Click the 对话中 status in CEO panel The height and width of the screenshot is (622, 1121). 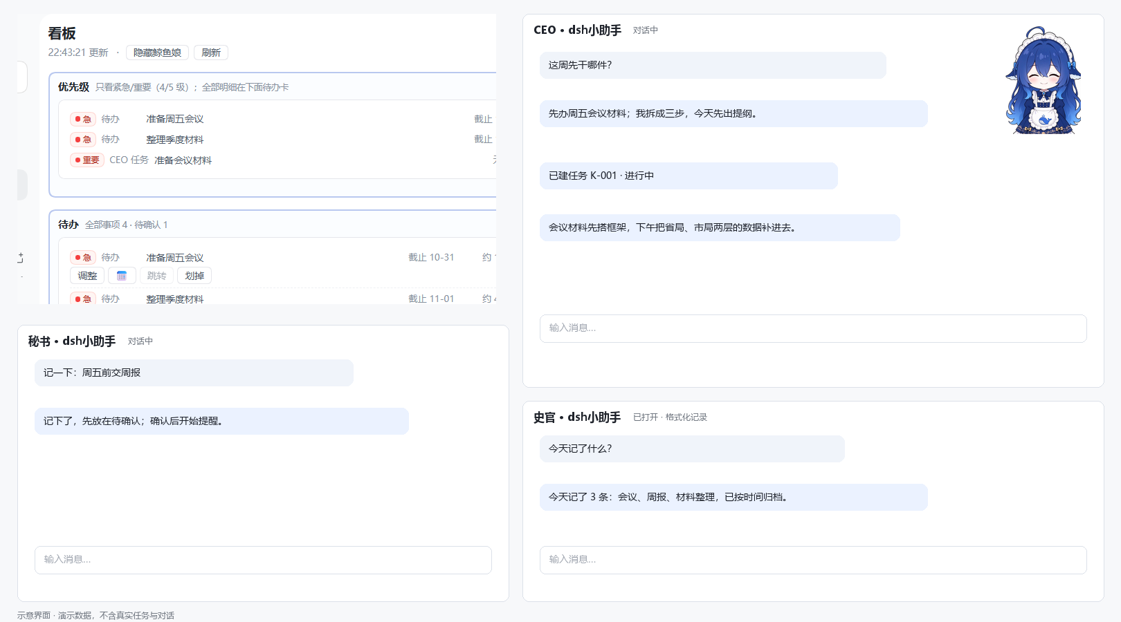(645, 30)
